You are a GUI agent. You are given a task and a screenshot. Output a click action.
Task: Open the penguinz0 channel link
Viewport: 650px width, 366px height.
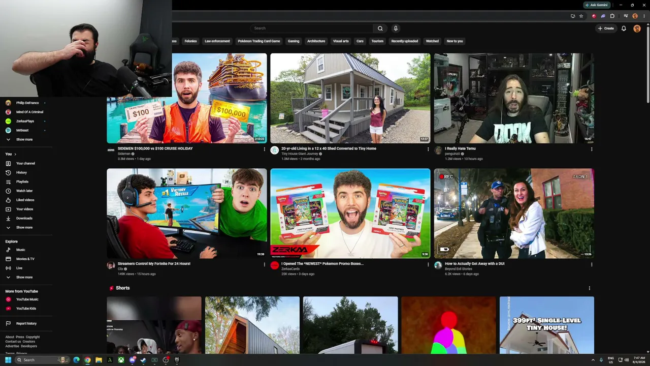(452, 154)
